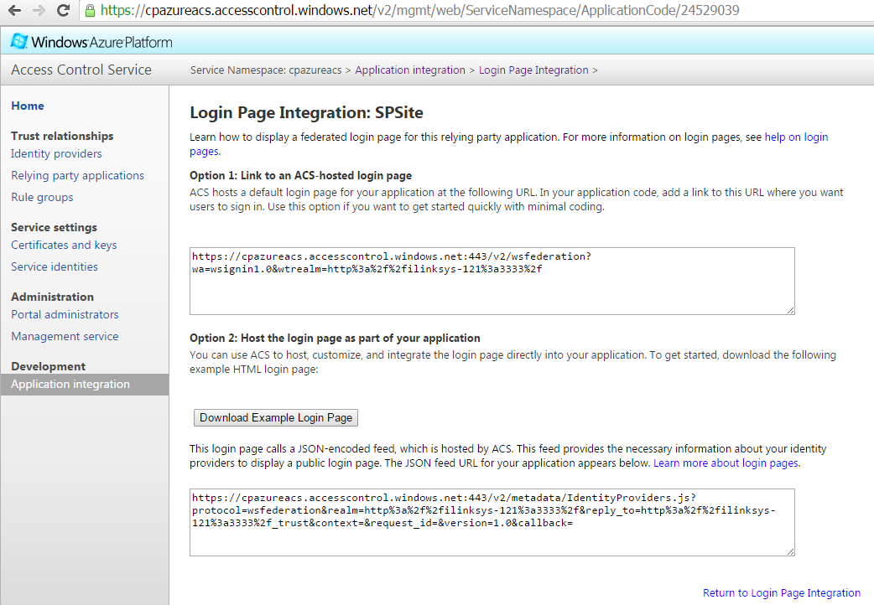Select Application integration in sidebar
Viewport: 874px width, 605px height.
(84, 385)
